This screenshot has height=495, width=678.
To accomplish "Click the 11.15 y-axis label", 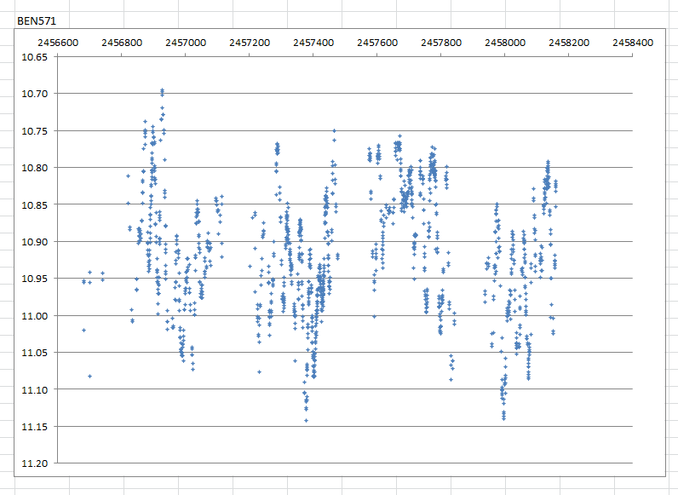I will point(35,427).
